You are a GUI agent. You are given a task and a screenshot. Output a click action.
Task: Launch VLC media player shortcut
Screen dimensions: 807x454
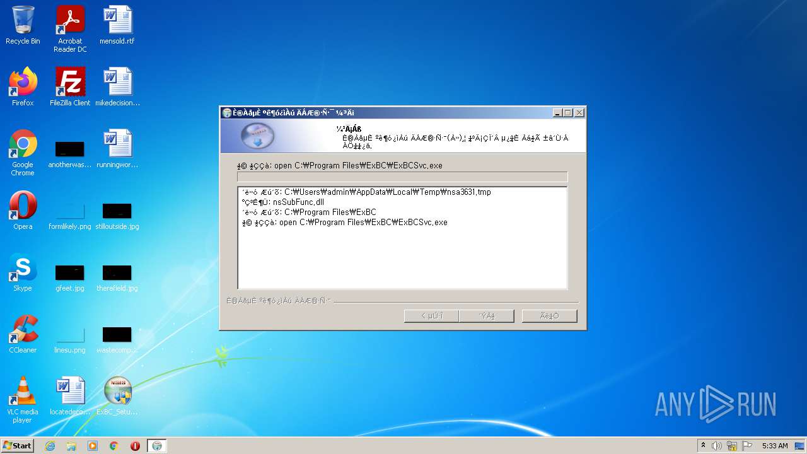tap(23, 400)
